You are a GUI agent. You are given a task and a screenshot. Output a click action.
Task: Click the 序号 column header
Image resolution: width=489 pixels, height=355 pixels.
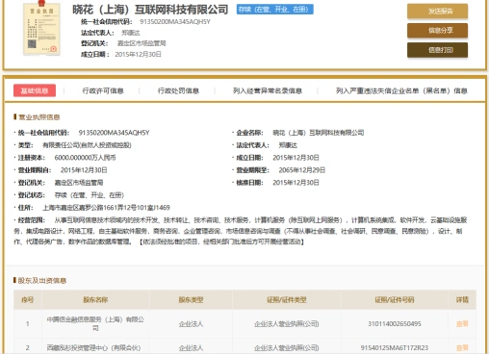tap(28, 300)
